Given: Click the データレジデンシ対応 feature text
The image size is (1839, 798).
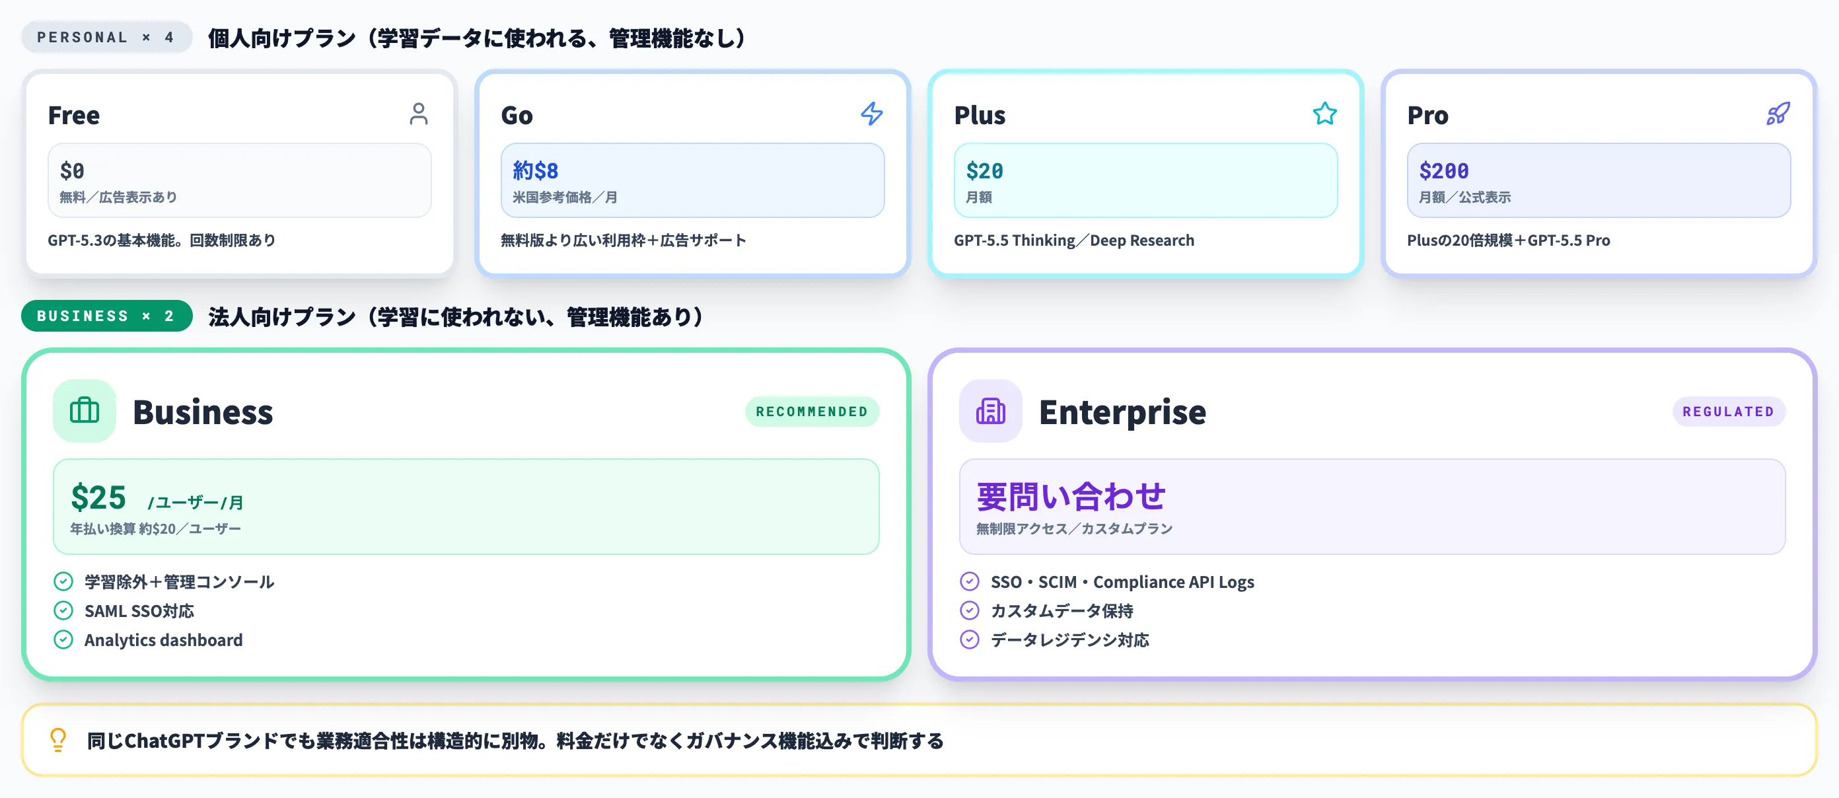Looking at the screenshot, I should (1069, 640).
